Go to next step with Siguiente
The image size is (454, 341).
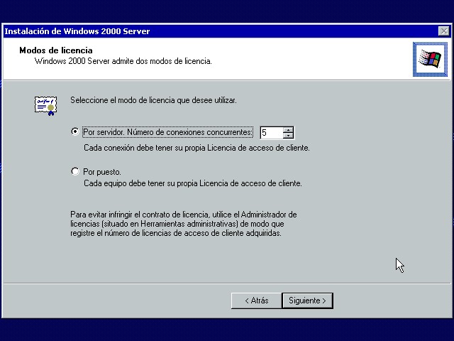click(x=307, y=301)
